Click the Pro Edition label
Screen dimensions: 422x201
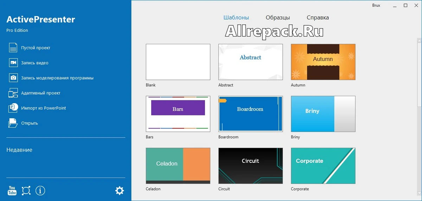tap(17, 30)
